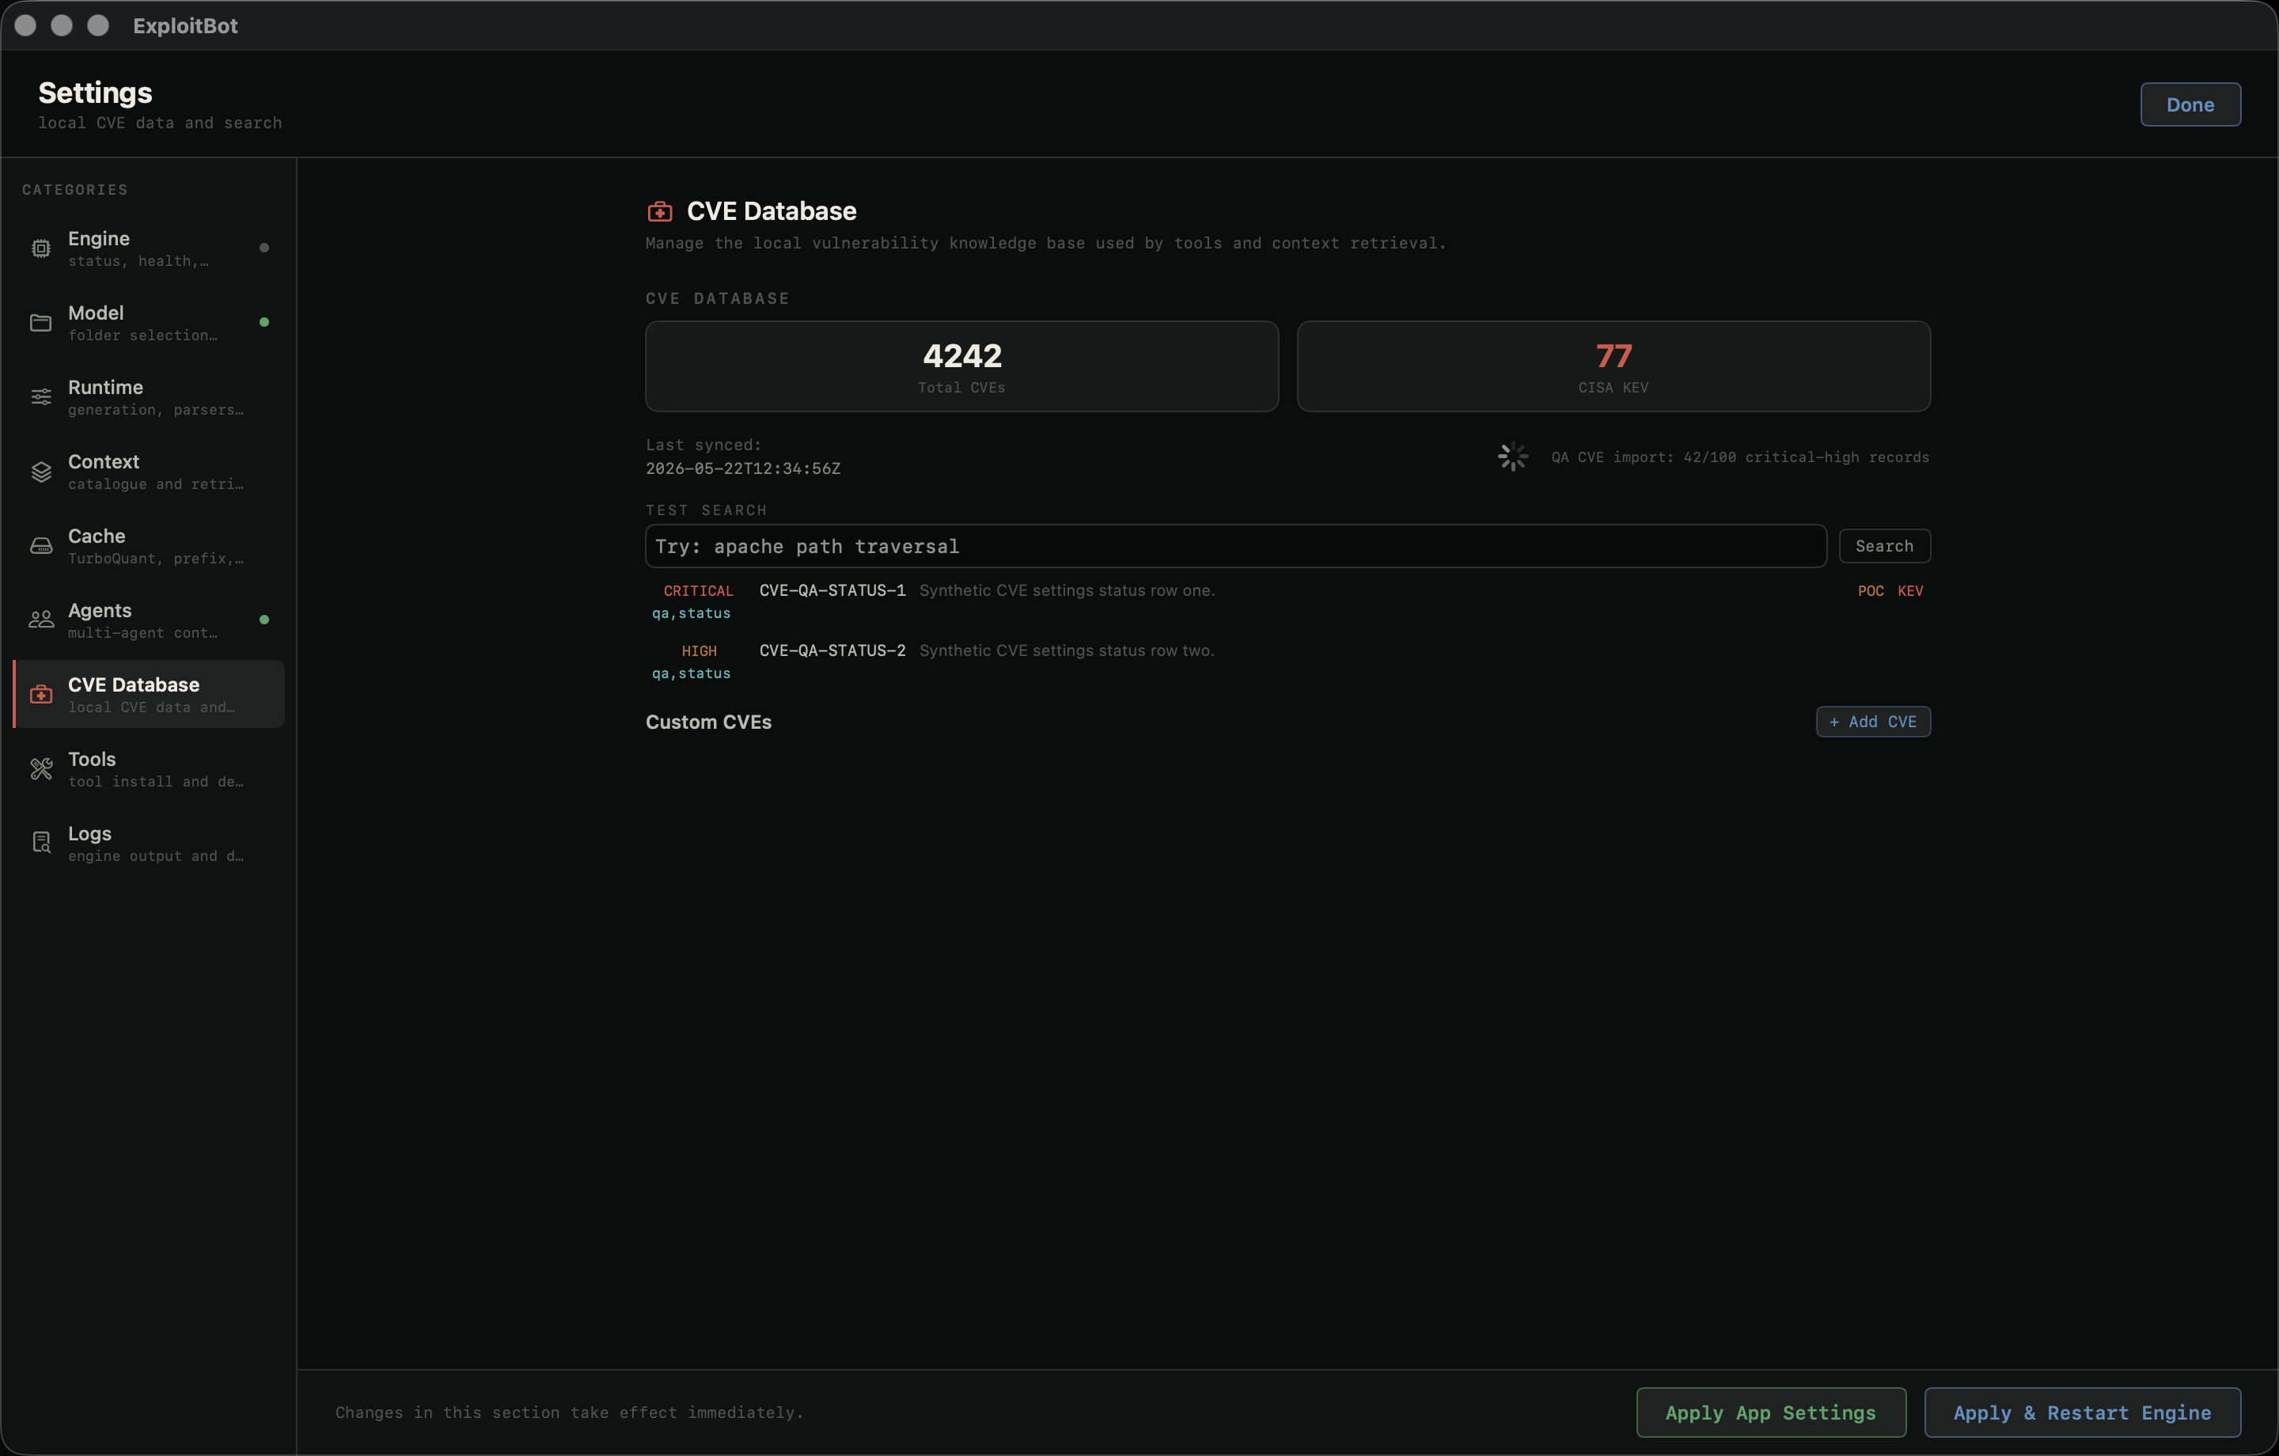Click the Add CVE button
Viewport: 2279px width, 1456px height.
[x=1872, y=722]
